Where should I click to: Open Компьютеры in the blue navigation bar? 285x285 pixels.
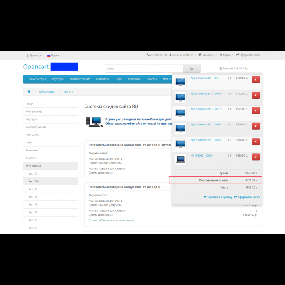tap(37, 79)
